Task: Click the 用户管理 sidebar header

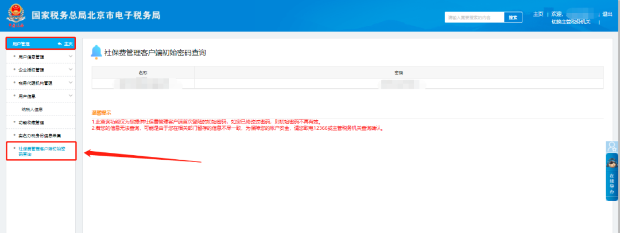Action: pos(22,44)
